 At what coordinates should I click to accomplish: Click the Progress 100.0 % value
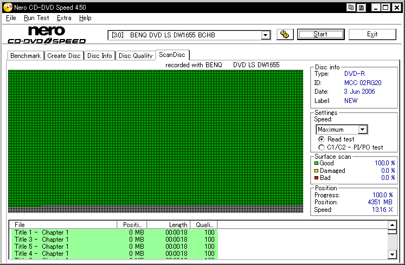[x=383, y=195]
